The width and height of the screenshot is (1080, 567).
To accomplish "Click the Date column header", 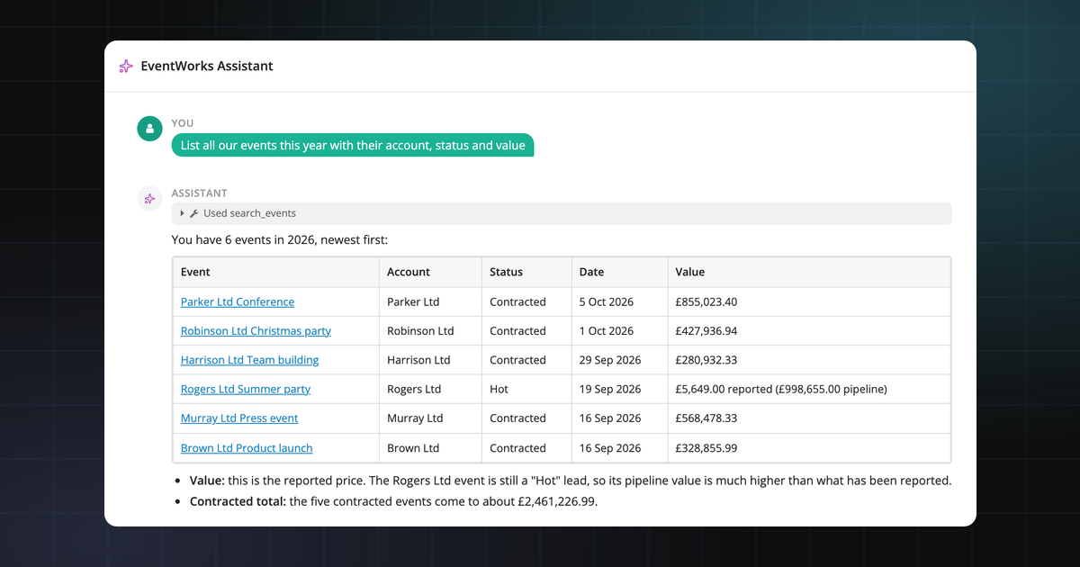I will (620, 272).
